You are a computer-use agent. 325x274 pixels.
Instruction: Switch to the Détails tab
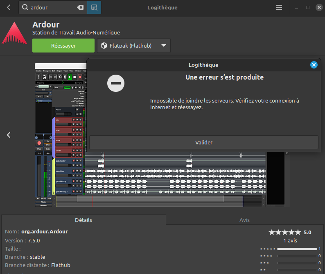click(84, 220)
